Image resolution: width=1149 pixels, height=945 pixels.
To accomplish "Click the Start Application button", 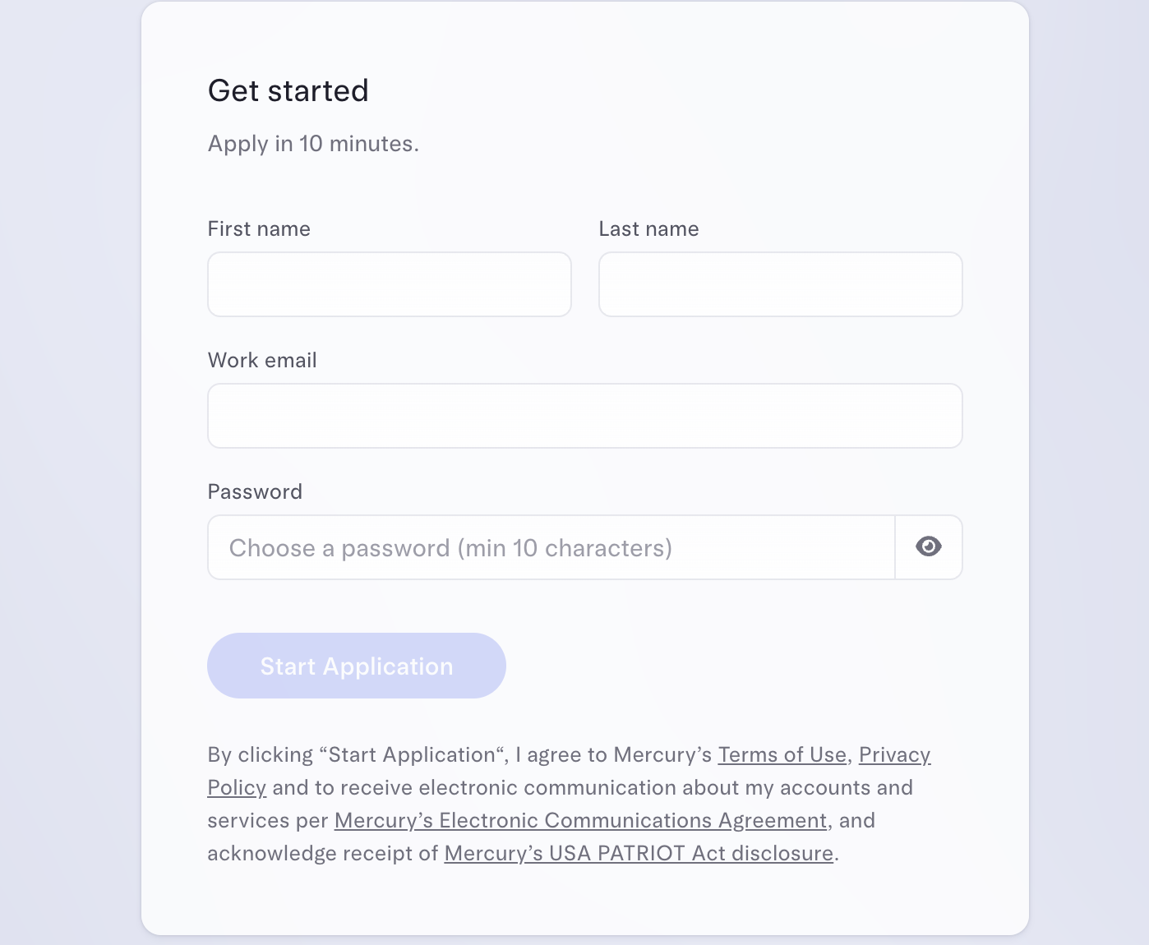I will [x=357, y=666].
